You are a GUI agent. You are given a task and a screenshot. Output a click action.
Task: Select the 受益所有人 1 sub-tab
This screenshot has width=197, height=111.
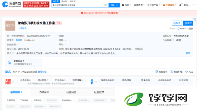tap(68, 100)
